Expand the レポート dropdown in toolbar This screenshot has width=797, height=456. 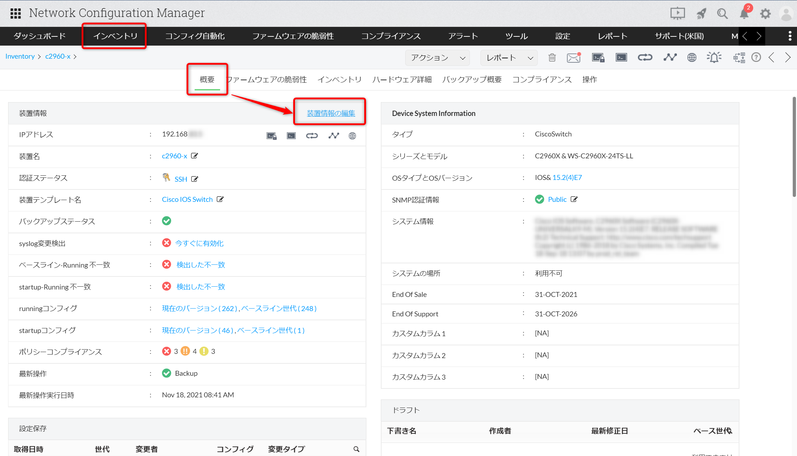pyautogui.click(x=509, y=58)
